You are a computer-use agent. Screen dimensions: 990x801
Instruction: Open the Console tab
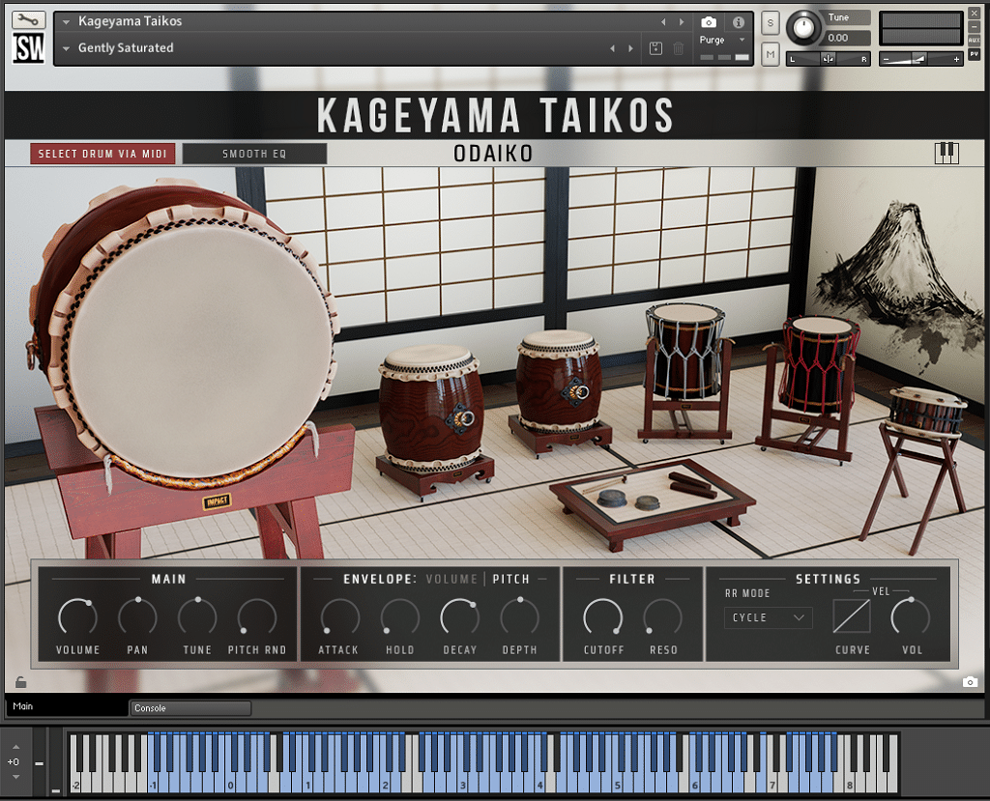[190, 708]
